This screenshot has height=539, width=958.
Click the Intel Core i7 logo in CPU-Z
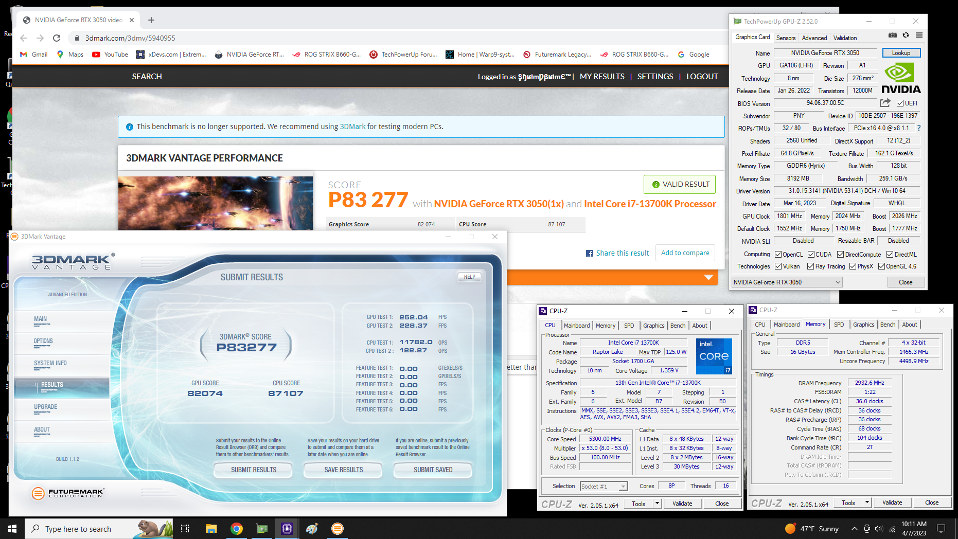pos(714,356)
